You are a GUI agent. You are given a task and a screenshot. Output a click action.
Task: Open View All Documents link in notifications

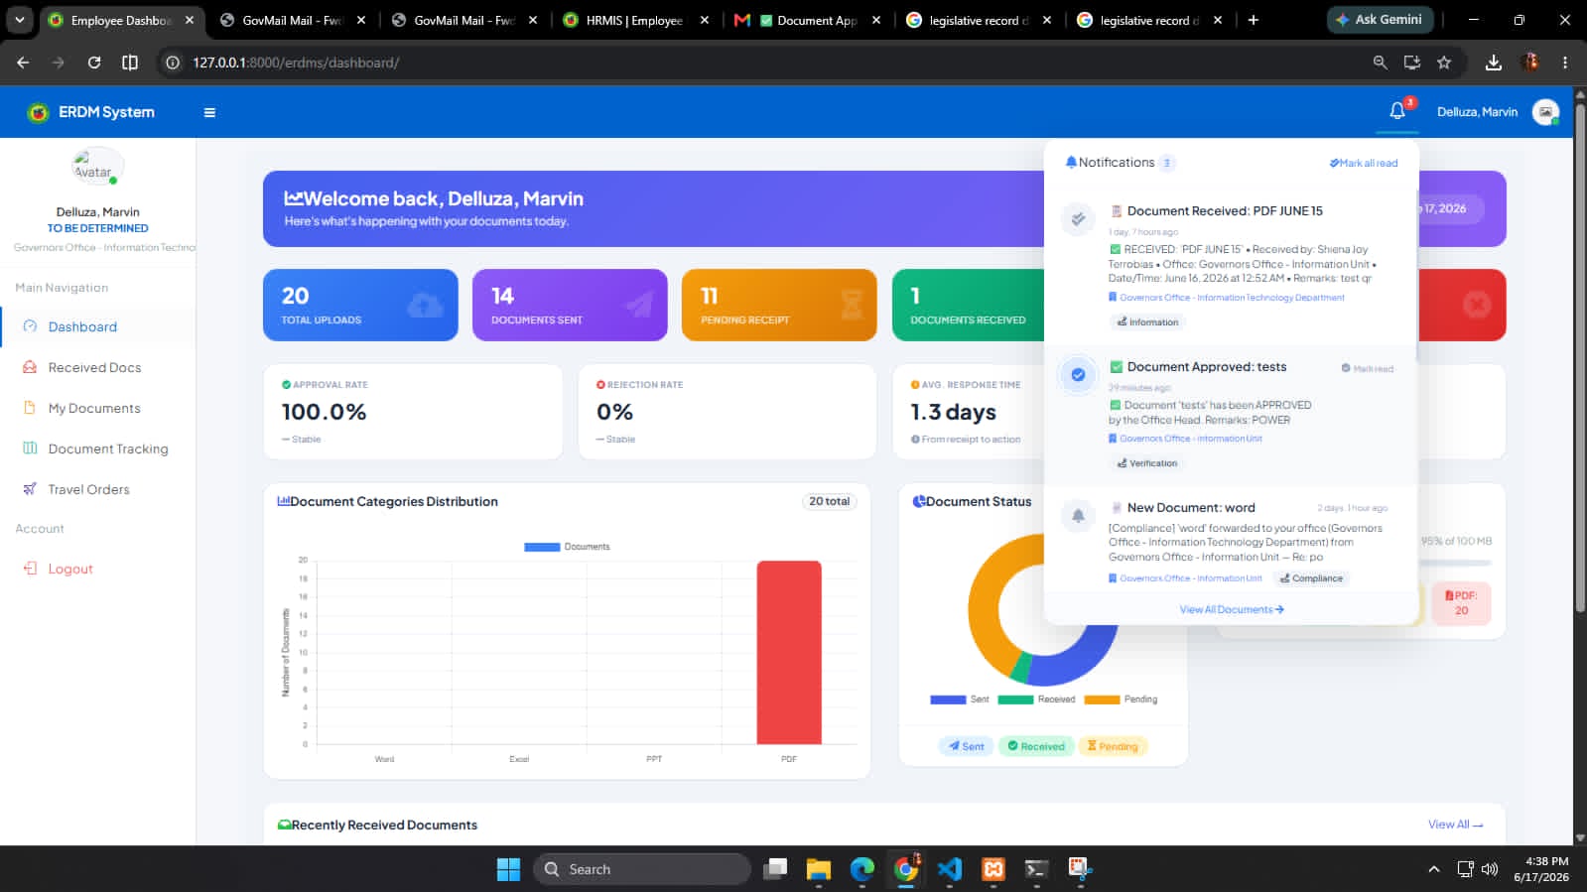1232,609
